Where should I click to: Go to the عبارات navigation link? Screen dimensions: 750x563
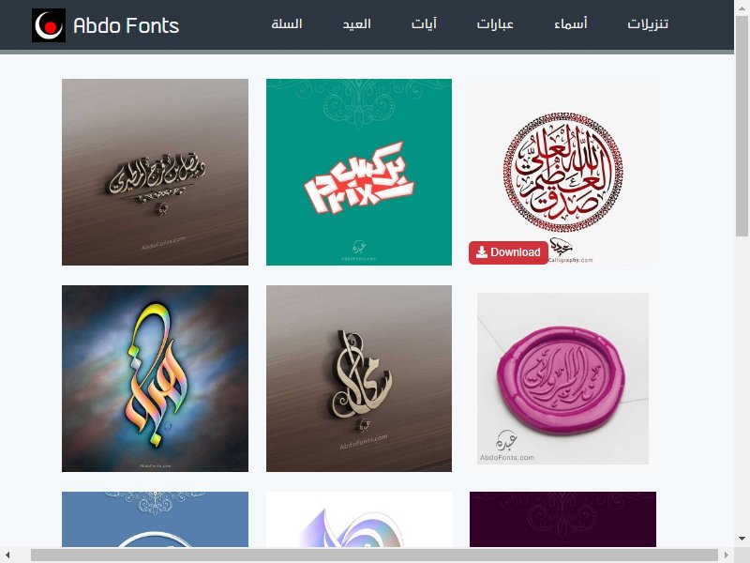[x=495, y=24]
